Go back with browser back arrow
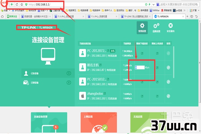 pyautogui.click(x=12, y=4)
